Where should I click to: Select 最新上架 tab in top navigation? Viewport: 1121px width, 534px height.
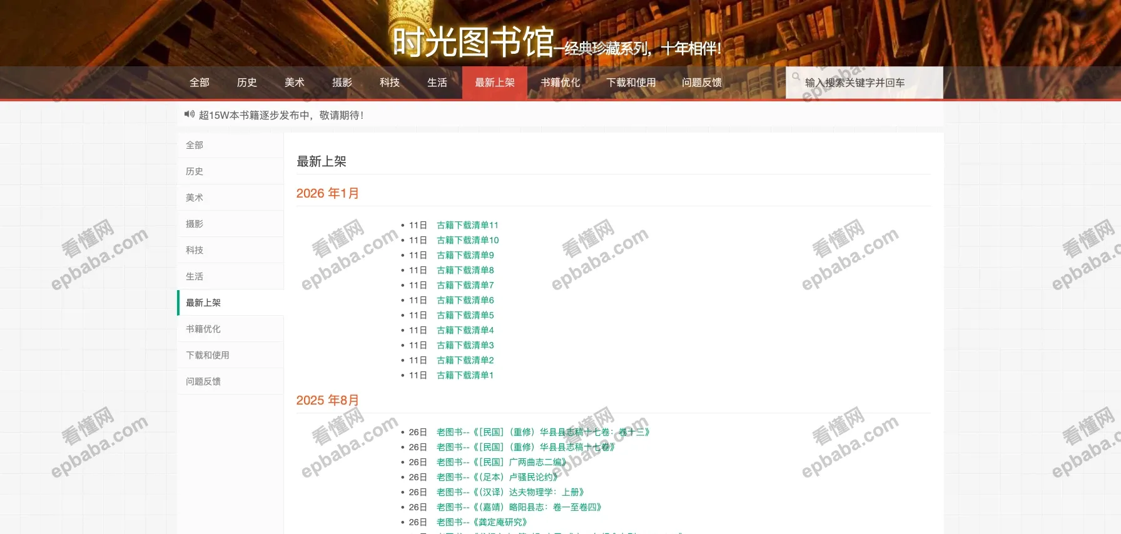pyautogui.click(x=495, y=83)
